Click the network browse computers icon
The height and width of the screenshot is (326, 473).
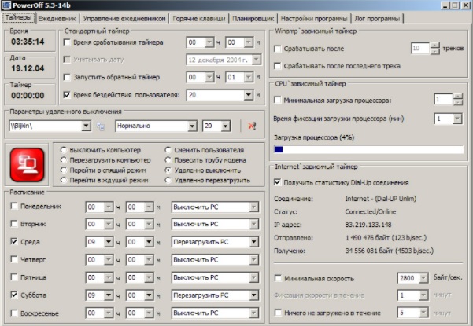(101, 126)
